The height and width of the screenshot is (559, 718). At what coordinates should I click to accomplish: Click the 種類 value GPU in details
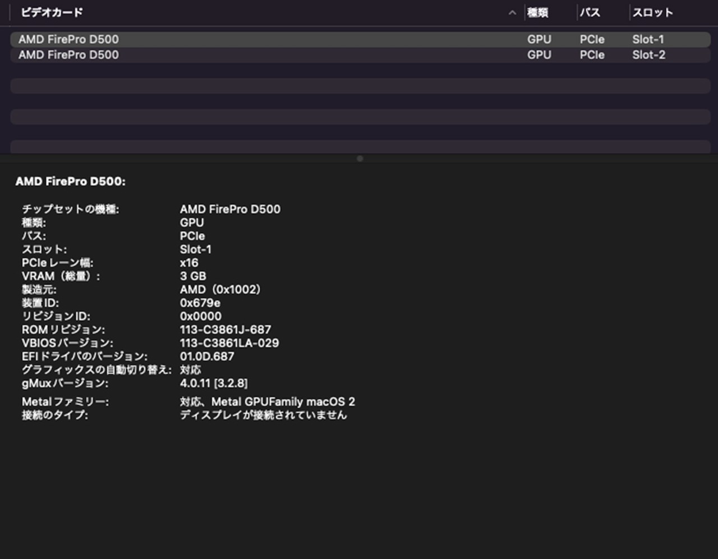(192, 223)
